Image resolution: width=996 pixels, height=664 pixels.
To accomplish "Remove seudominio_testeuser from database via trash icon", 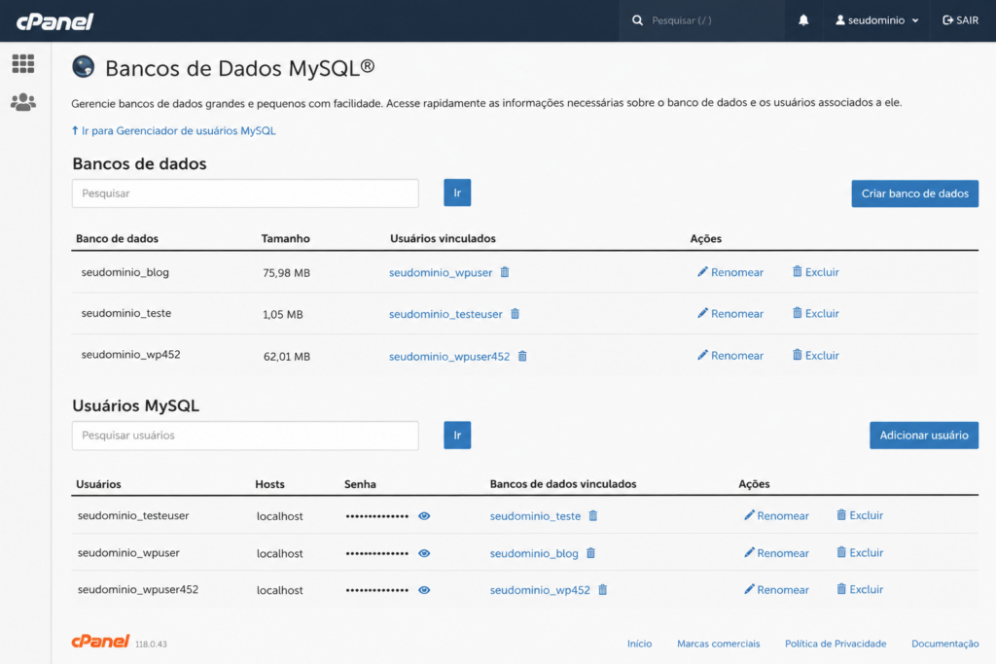I will pos(516,314).
